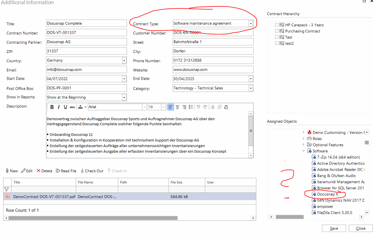374x235 pixels.
Task: Toggle bold formatting in description editor
Action: coord(52,107)
